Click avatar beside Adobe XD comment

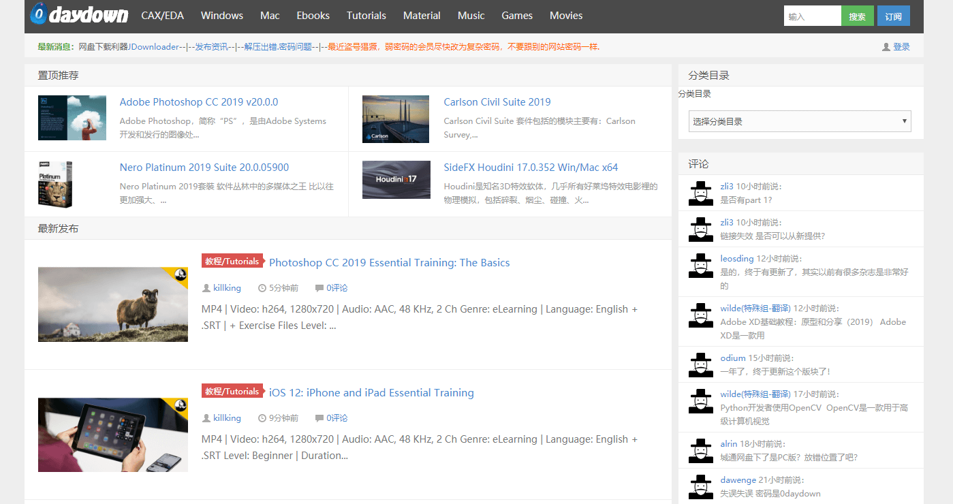[701, 315]
